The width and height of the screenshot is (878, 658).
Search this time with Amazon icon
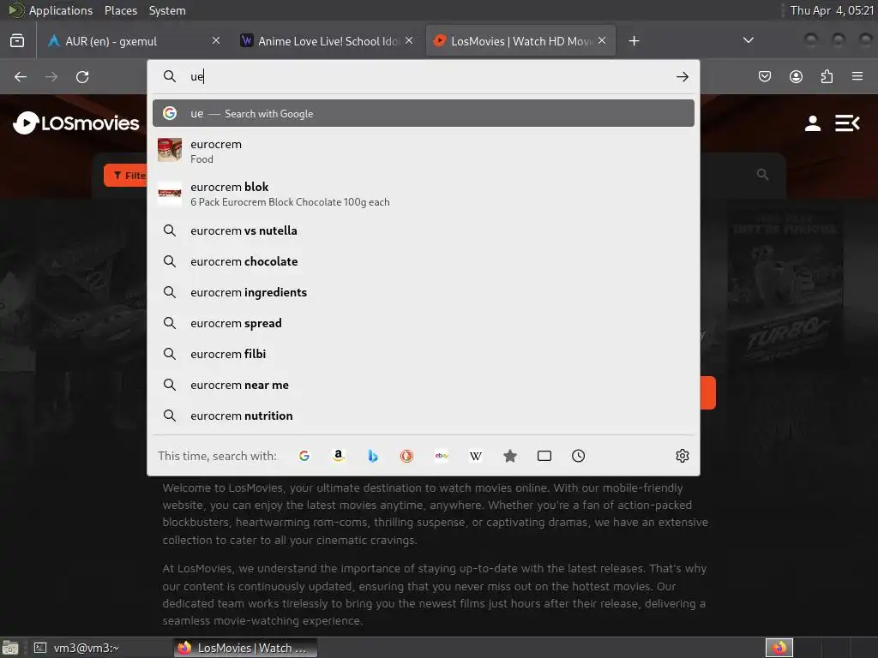tap(338, 456)
